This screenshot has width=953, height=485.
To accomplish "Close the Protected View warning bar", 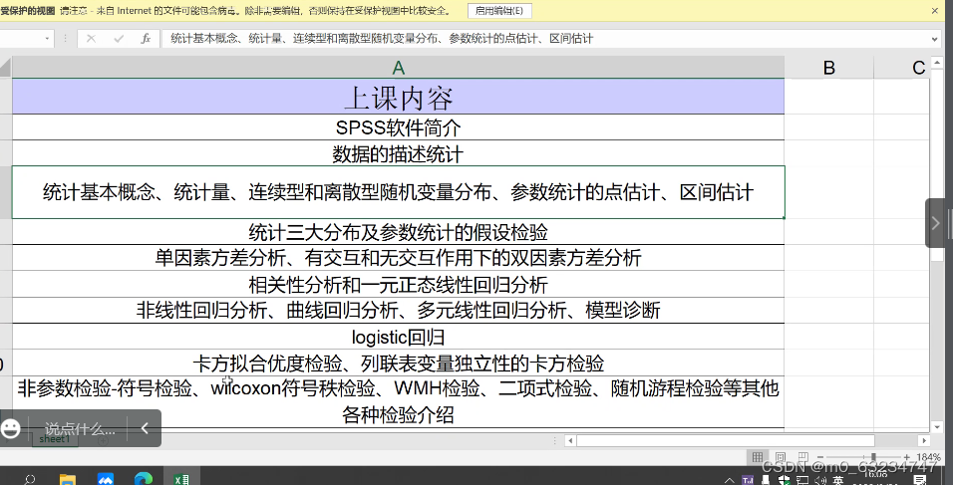I will click(935, 10).
